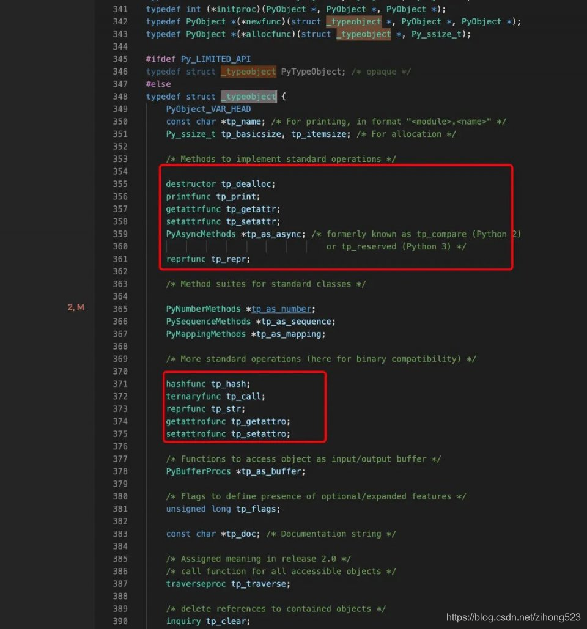The width and height of the screenshot is (587, 629).
Task: Click the tp_clear field
Action: click(x=226, y=621)
